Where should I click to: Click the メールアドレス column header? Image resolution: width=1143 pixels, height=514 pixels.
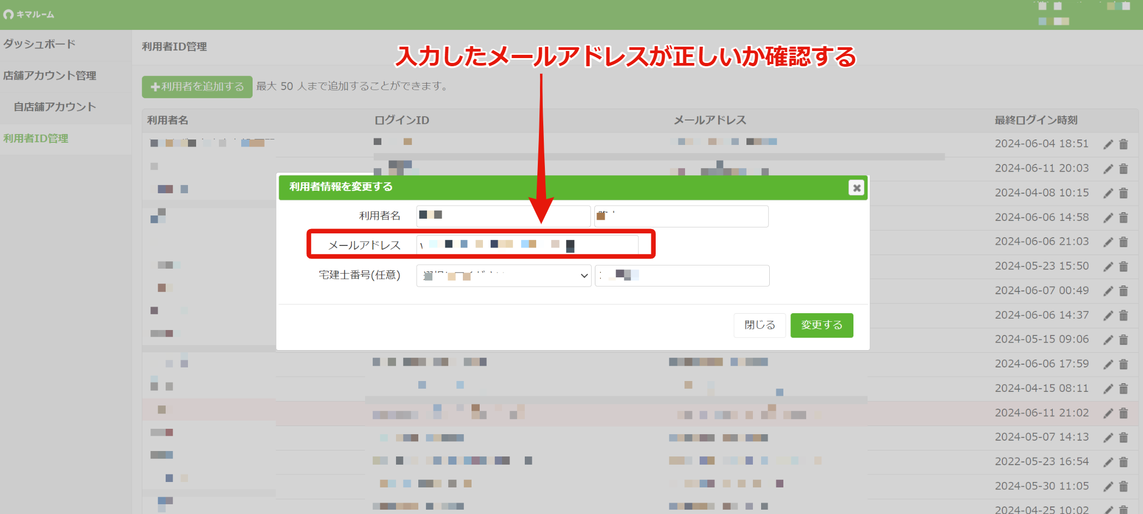tap(709, 120)
